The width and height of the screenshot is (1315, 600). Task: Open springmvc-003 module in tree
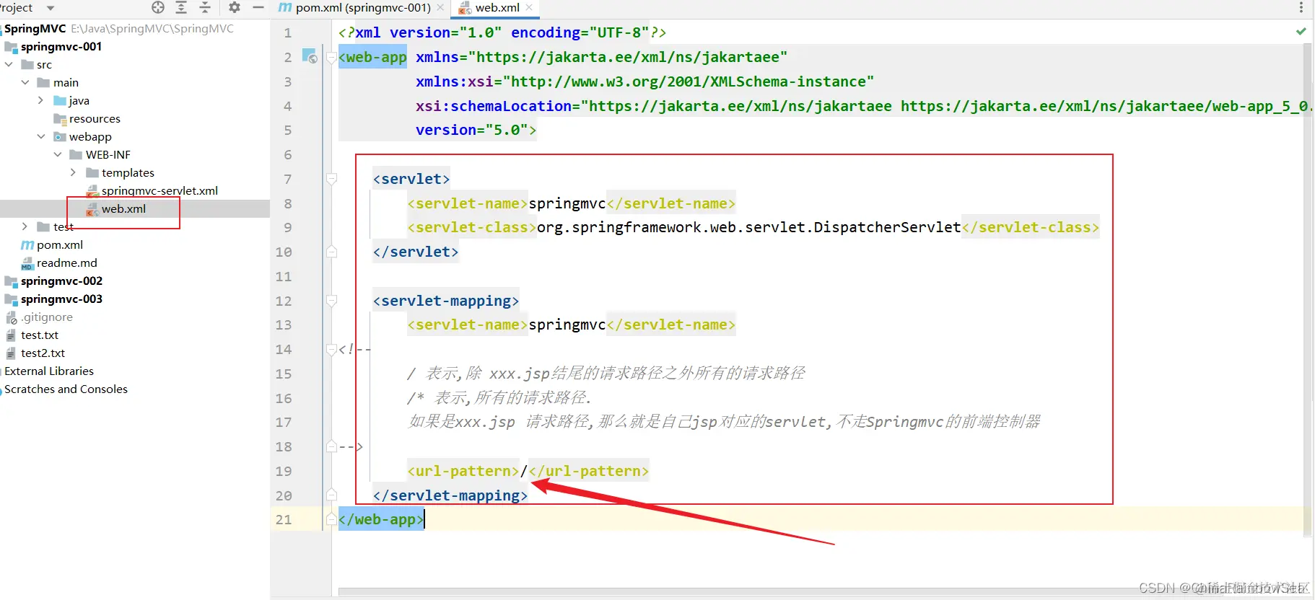click(61, 299)
